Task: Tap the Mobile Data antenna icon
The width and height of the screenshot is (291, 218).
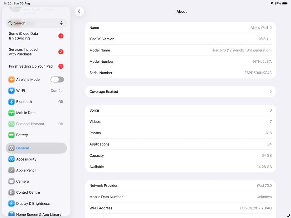Action: pyautogui.click(x=12, y=113)
